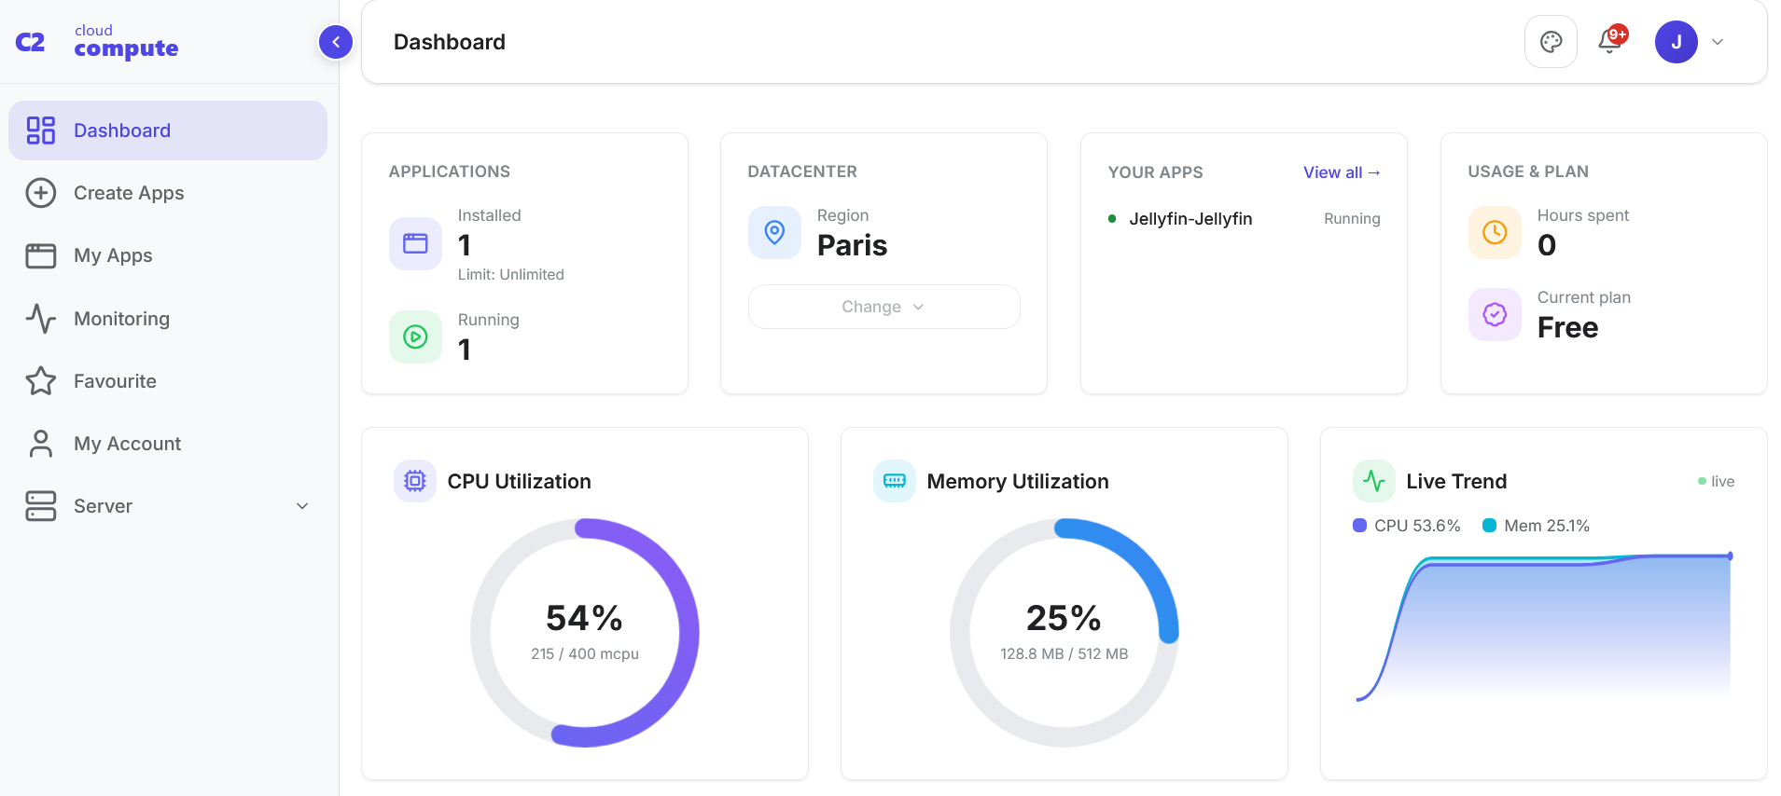Image resolution: width=1781 pixels, height=796 pixels.
Task: Click the Paris region name
Action: (x=852, y=245)
